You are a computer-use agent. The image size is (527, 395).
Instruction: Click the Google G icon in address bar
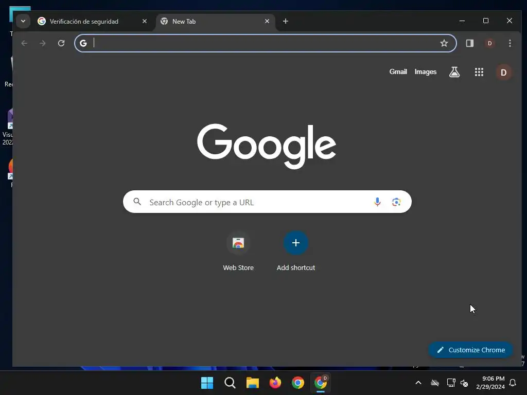83,43
